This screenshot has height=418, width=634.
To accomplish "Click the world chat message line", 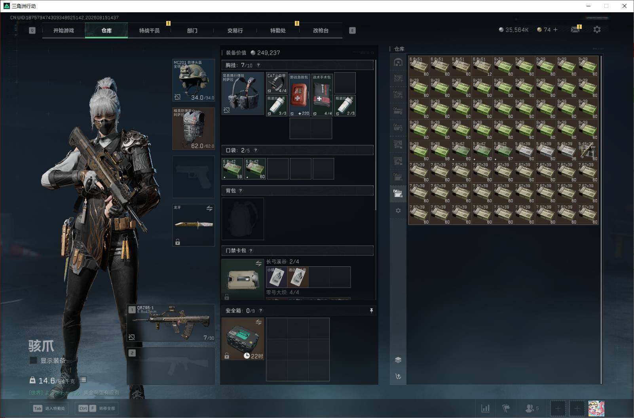I will click(x=74, y=393).
